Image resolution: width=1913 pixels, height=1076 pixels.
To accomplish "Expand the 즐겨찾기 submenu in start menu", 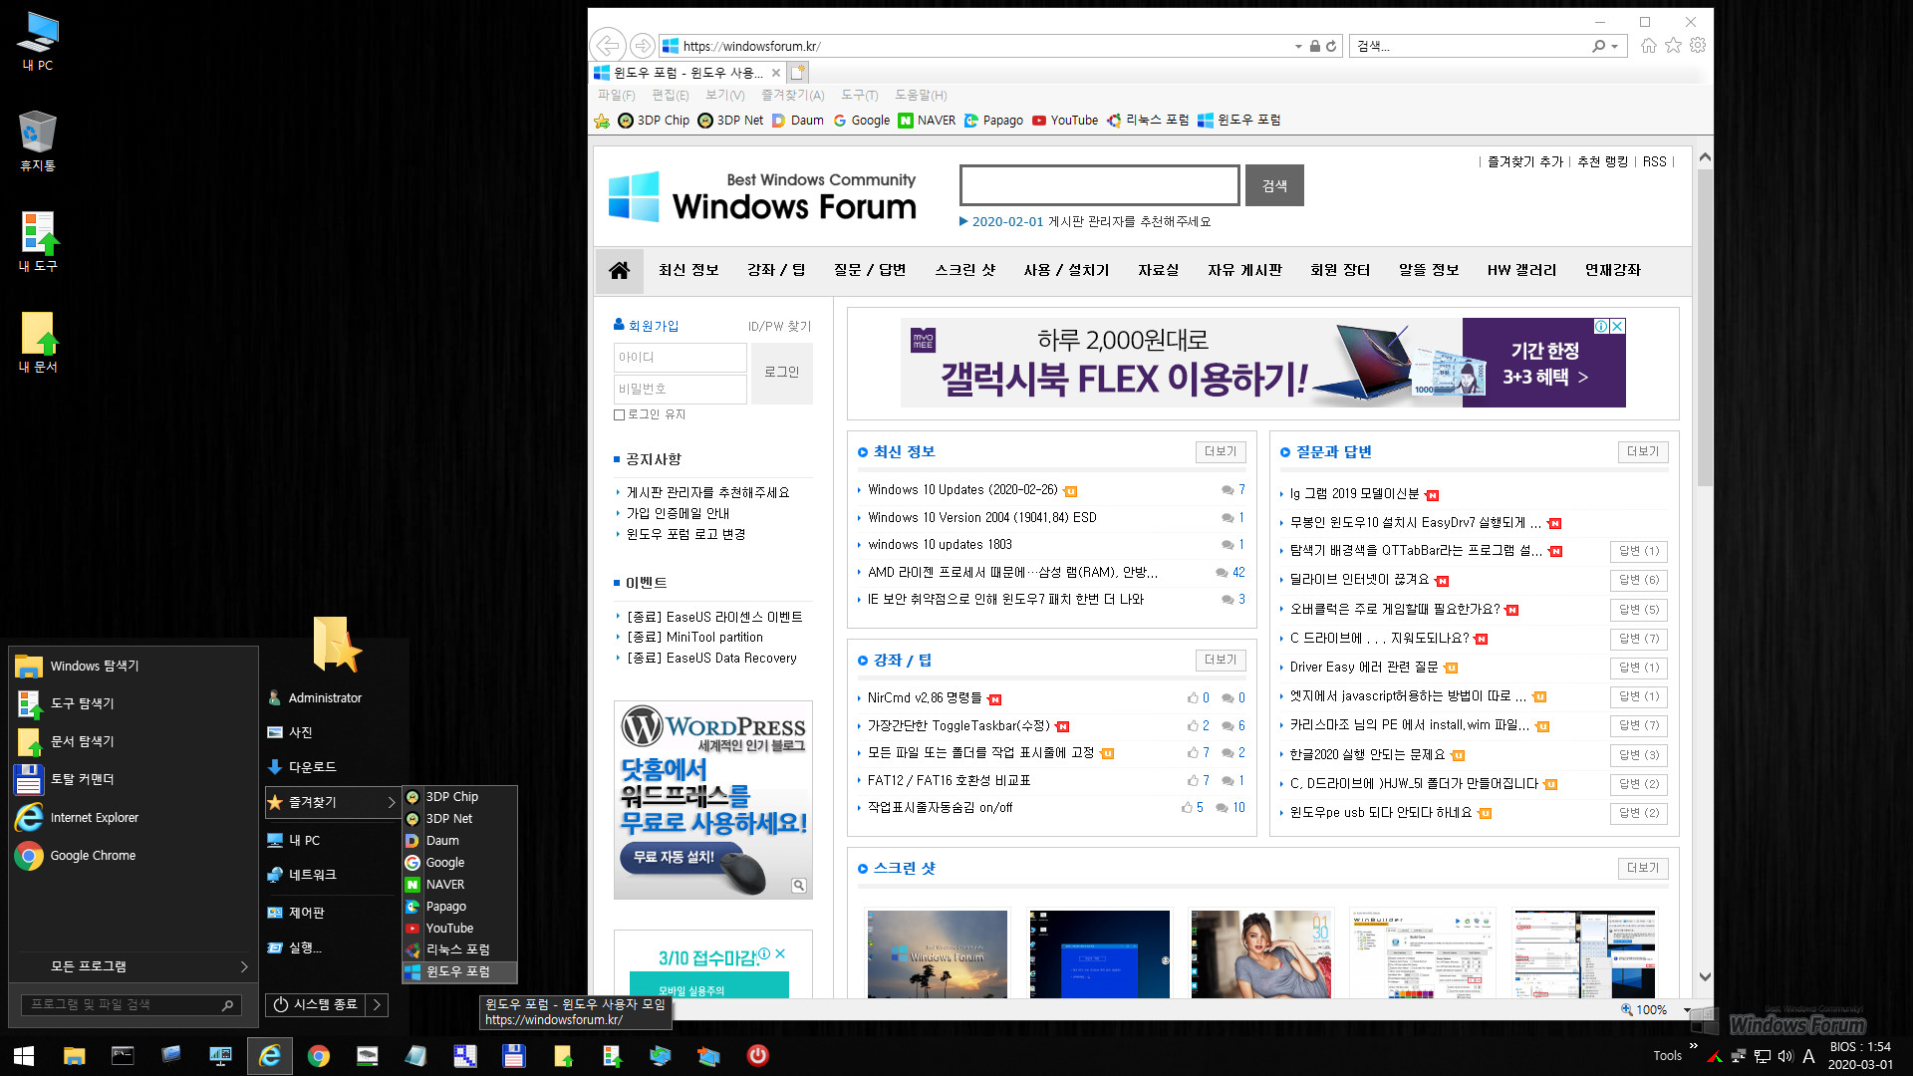I will click(x=331, y=802).
